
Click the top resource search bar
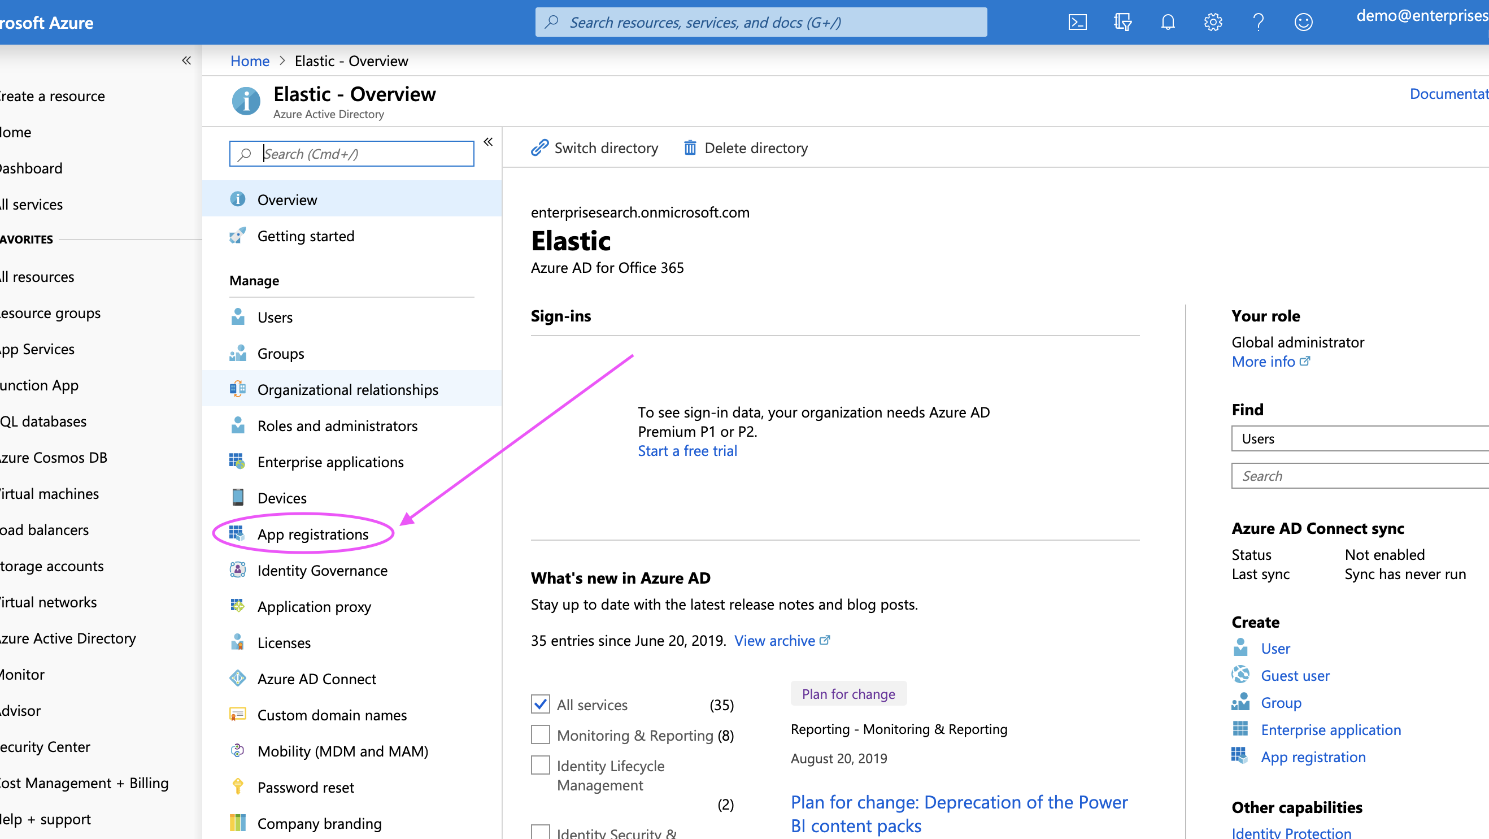(x=760, y=23)
